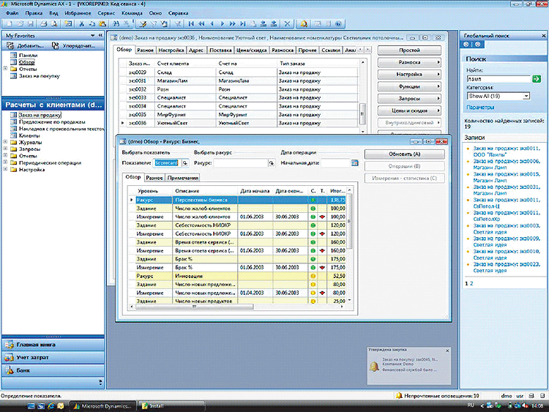Click the single left arrow Previous record icon

212,24
